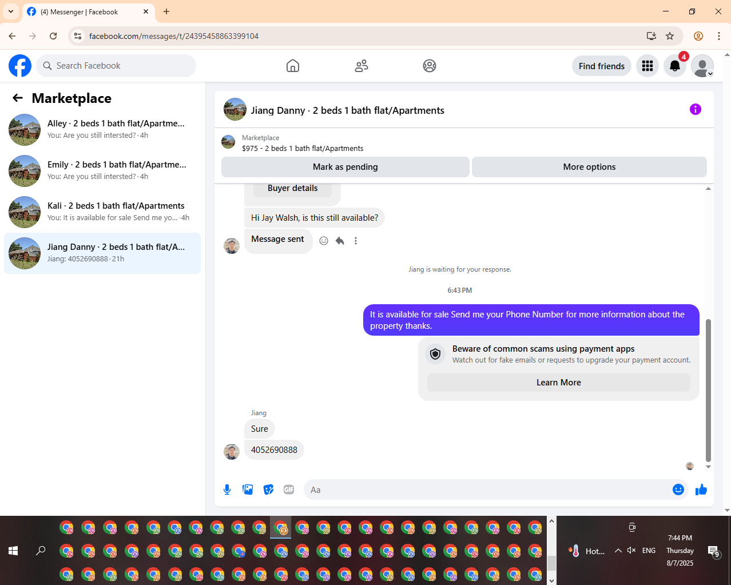
Task: Click the chat scrollbar thumb
Action: pos(708,390)
